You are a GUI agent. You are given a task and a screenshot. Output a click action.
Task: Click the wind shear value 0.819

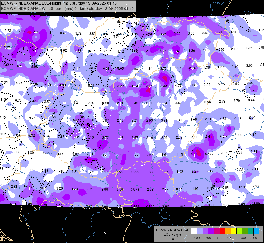241,187
